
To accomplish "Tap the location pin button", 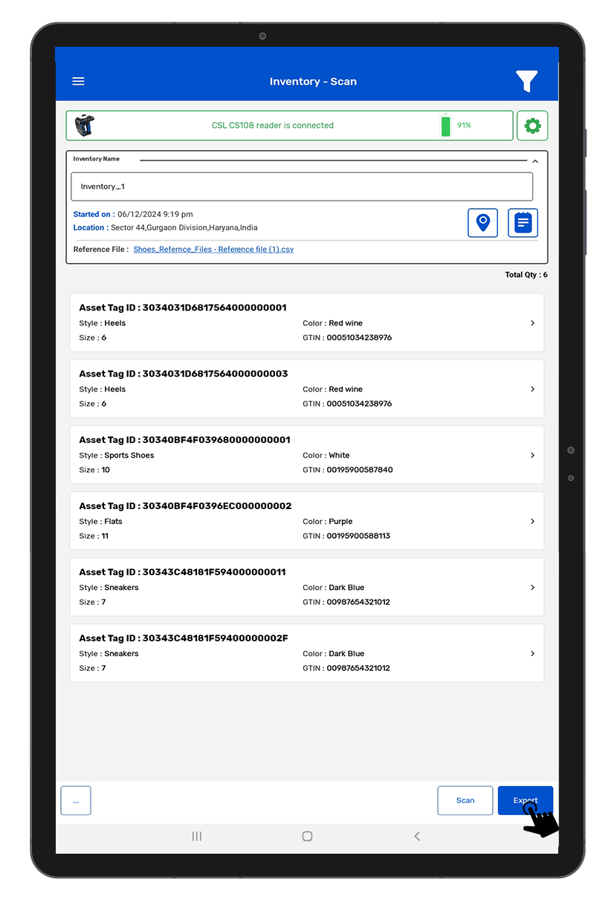I will (482, 223).
